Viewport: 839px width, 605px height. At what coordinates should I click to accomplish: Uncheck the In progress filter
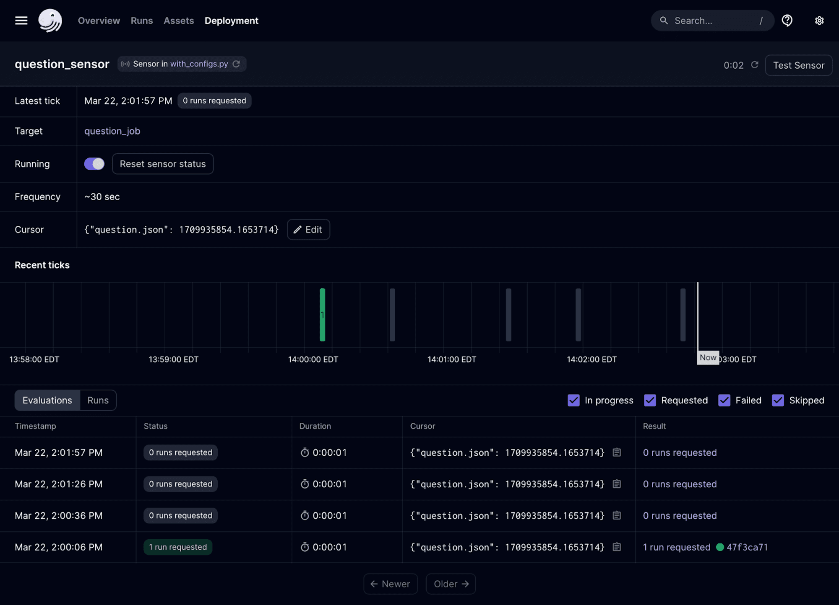point(573,400)
